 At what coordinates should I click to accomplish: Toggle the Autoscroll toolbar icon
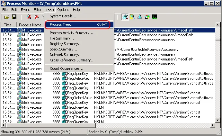point(36,17)
